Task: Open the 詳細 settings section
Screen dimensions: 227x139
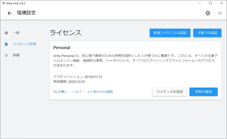Action: pos(16,55)
